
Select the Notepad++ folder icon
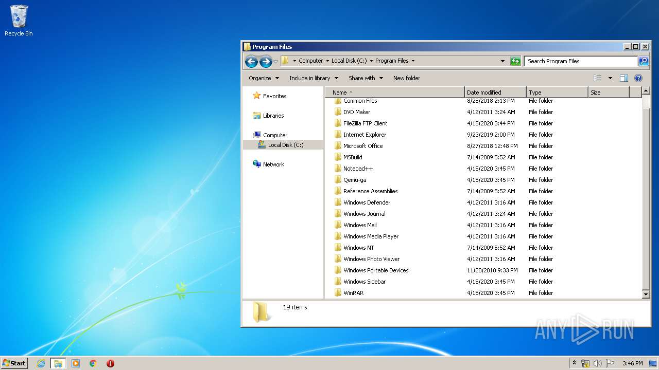coord(338,169)
